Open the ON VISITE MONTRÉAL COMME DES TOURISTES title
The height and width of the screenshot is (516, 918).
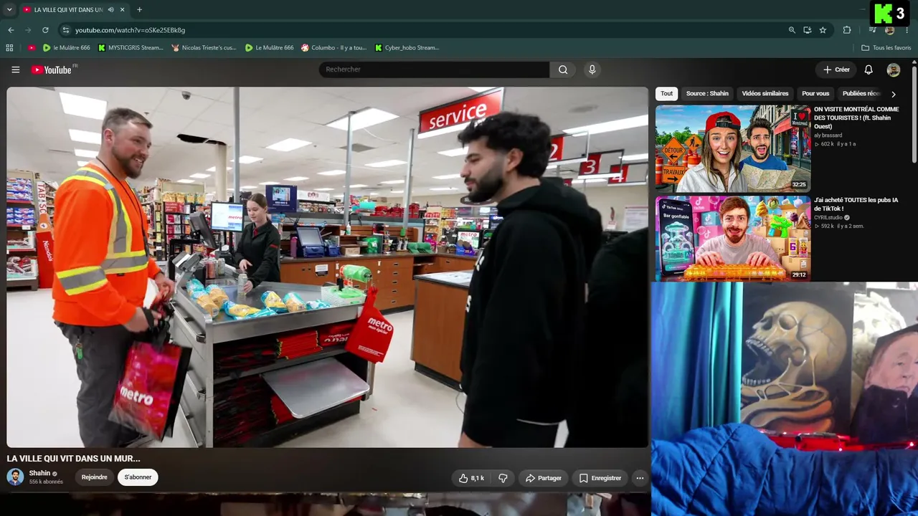(x=856, y=118)
